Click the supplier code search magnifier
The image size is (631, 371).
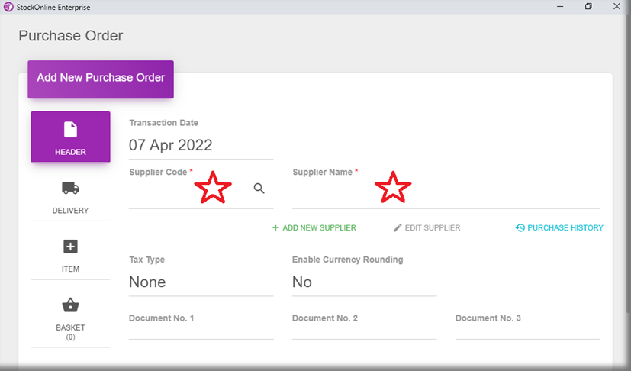click(259, 189)
